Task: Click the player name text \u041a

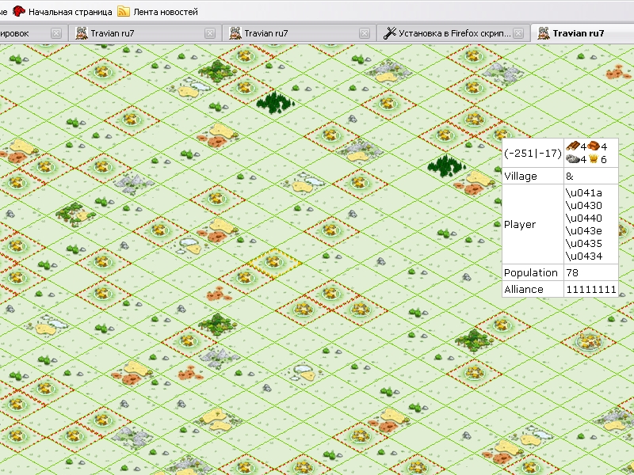Action: tap(584, 192)
